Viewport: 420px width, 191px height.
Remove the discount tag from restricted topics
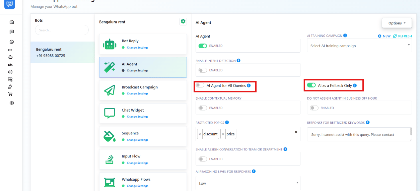click(x=200, y=134)
